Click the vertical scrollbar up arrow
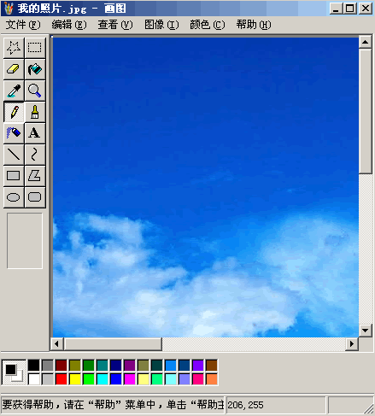This screenshot has width=375, height=416. coord(366,43)
